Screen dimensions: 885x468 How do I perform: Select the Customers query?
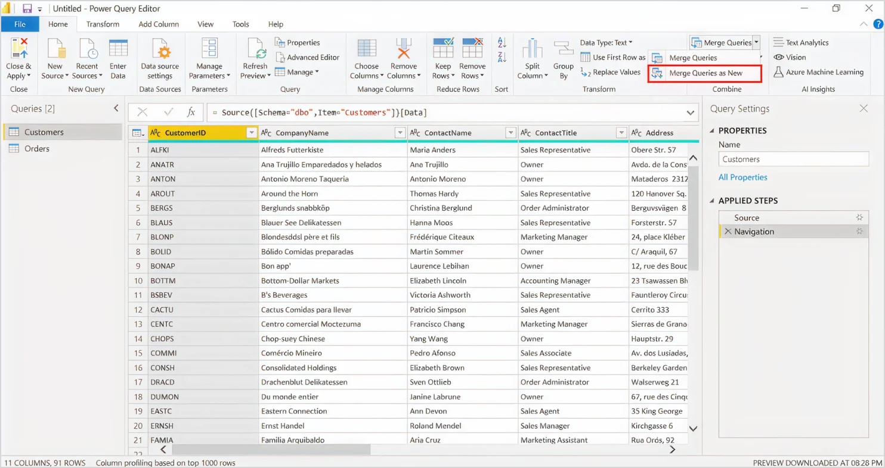[x=63, y=132]
